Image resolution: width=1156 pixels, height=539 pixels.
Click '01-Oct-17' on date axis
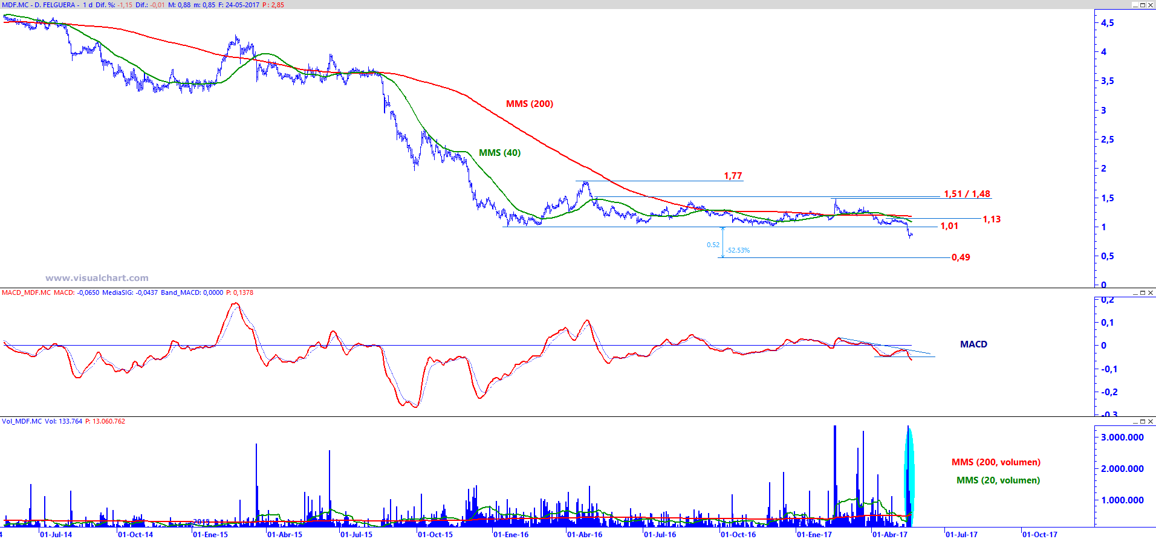(x=1040, y=534)
